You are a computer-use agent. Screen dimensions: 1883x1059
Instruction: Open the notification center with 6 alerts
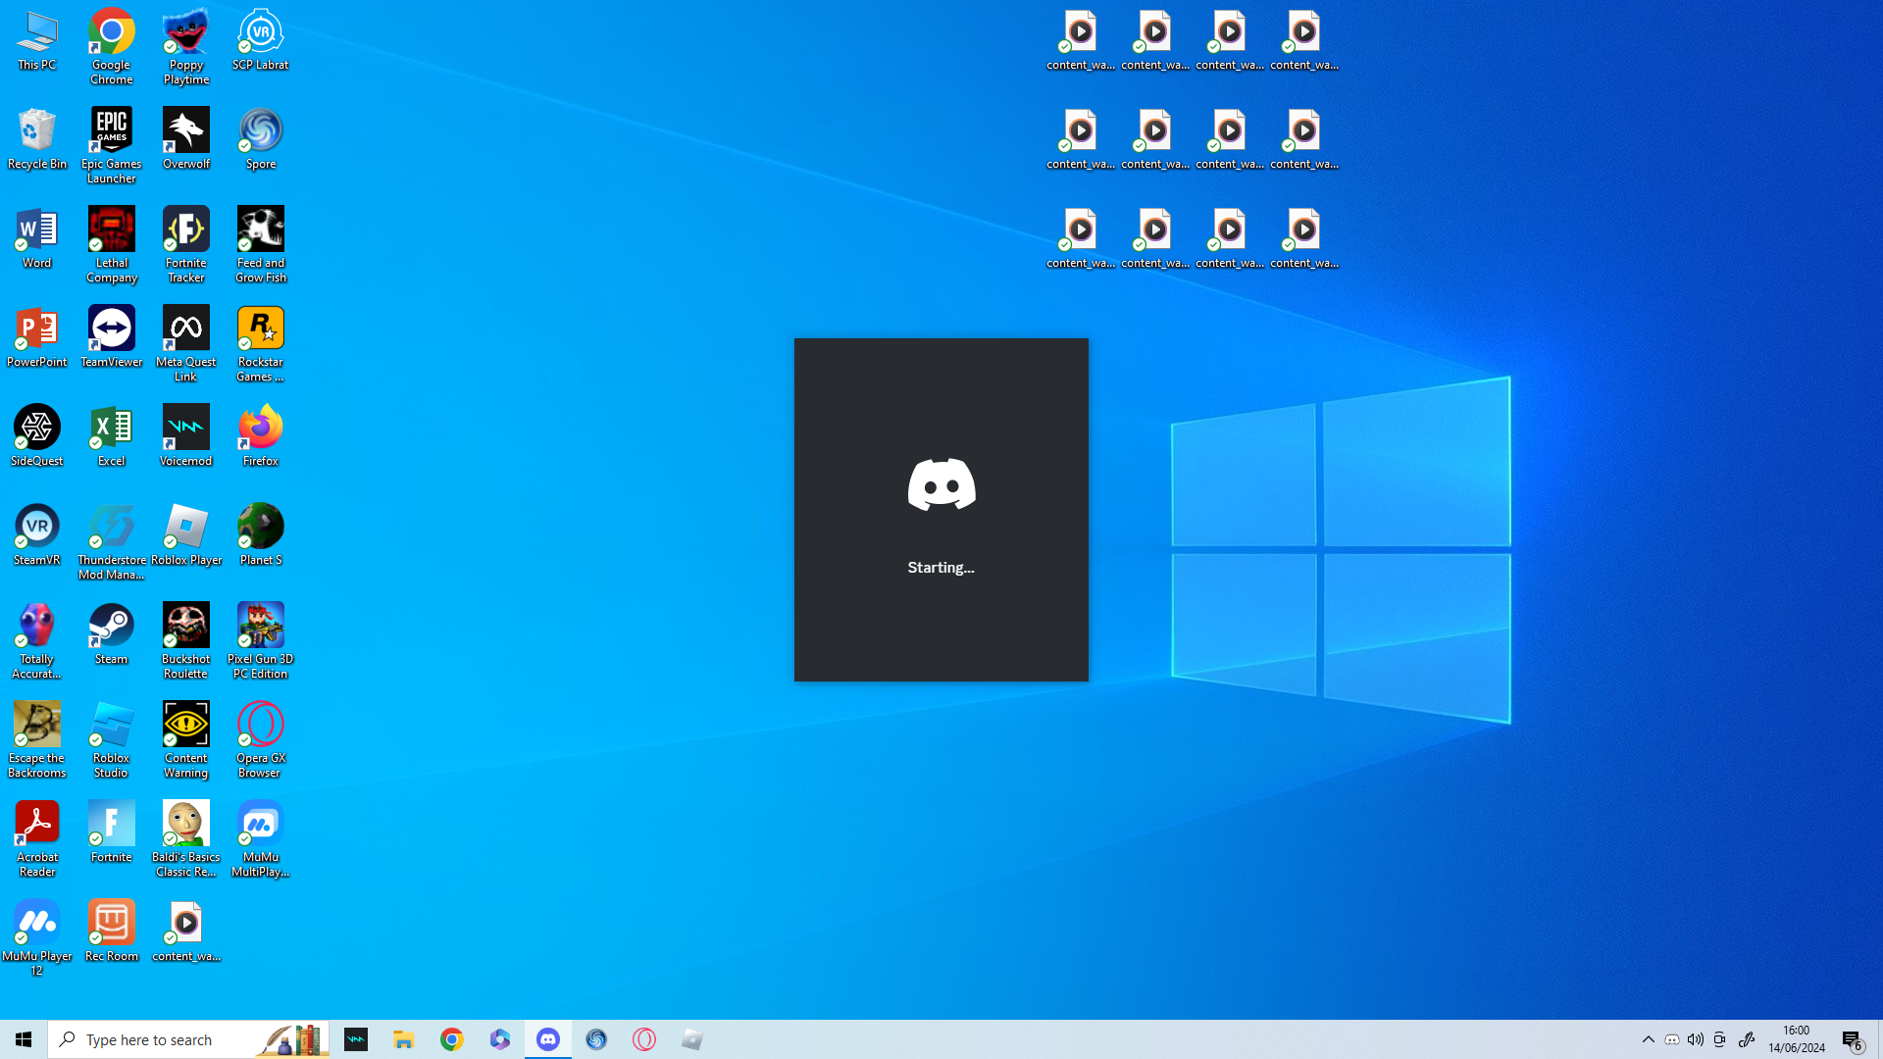point(1852,1040)
